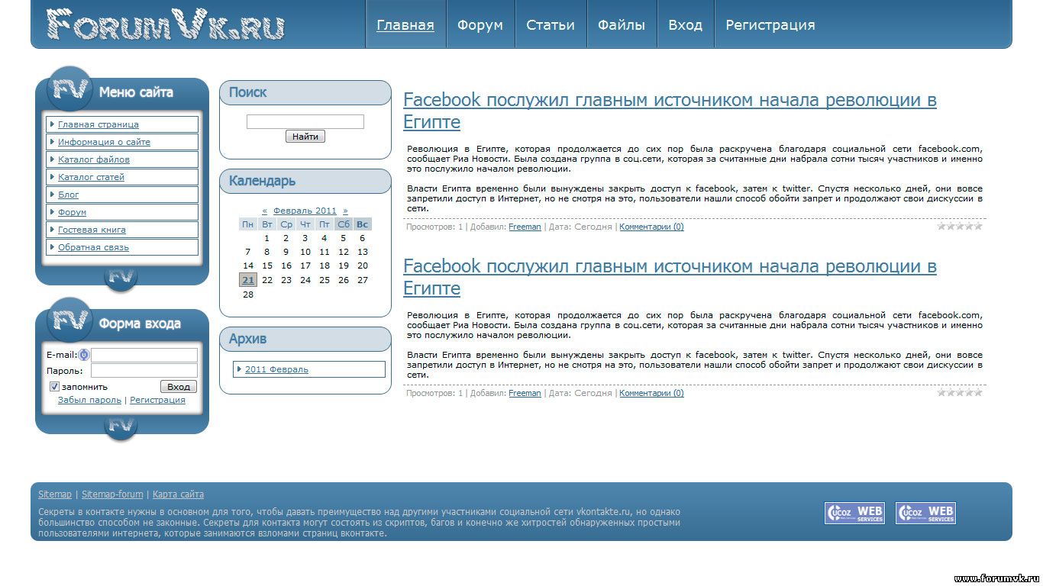Click the second uCoz Web Services badge
Viewport: 1043px width, 586px height.
click(x=925, y=513)
